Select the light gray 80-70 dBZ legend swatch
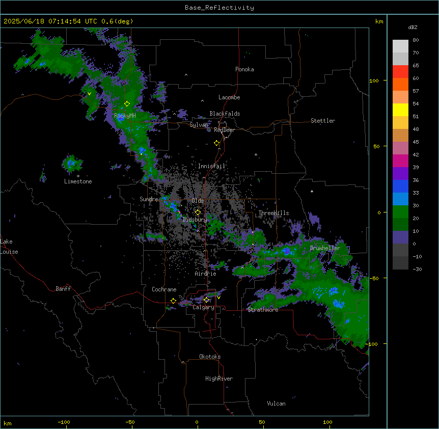The height and width of the screenshot is (429, 439). [400, 46]
